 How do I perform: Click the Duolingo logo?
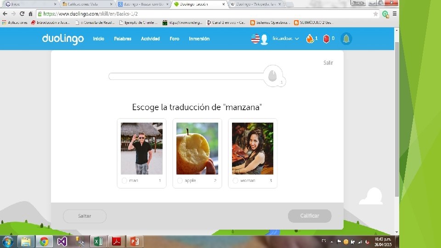(63, 39)
